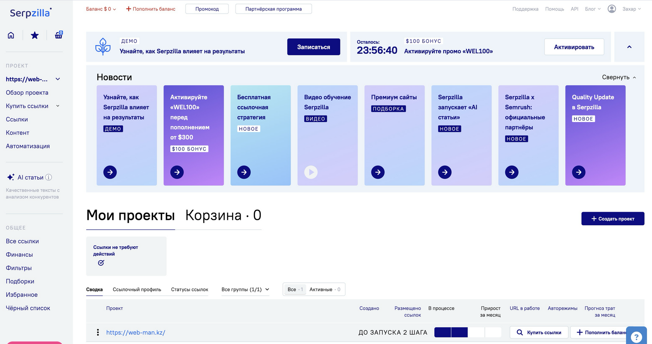Click Купить ссылки button in project row
The image size is (652, 344).
click(539, 332)
